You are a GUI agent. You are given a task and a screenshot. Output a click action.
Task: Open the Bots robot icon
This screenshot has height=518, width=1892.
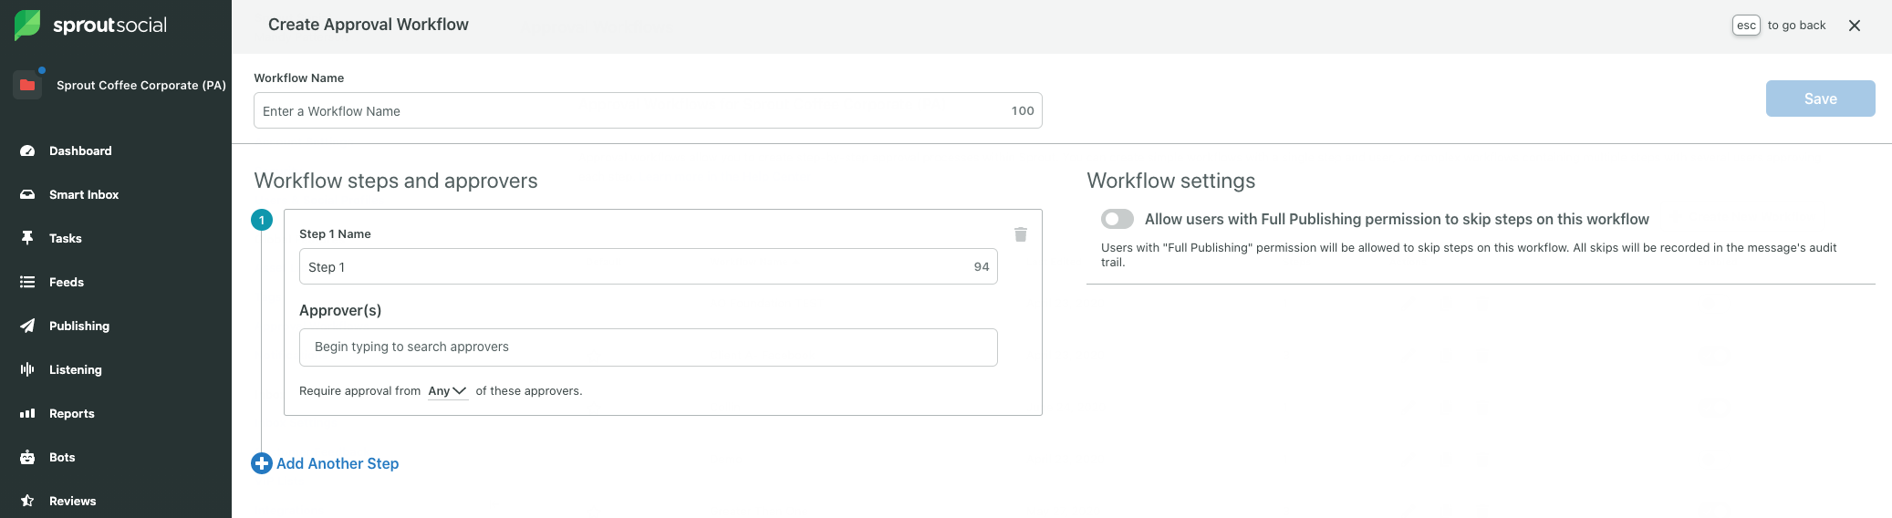[x=27, y=457]
